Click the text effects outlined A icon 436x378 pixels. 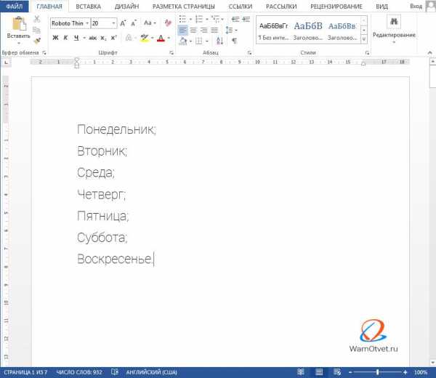coord(129,38)
